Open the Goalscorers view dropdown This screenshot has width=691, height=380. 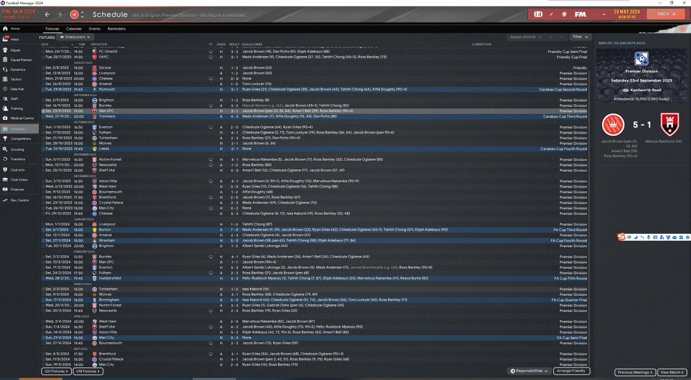[x=74, y=37]
